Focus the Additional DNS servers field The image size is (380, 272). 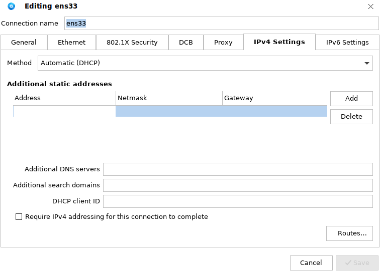coord(238,169)
